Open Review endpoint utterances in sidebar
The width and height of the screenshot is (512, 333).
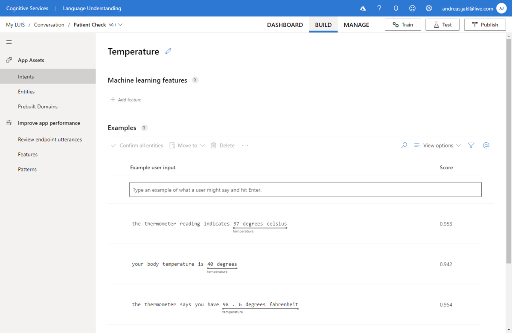tap(50, 139)
